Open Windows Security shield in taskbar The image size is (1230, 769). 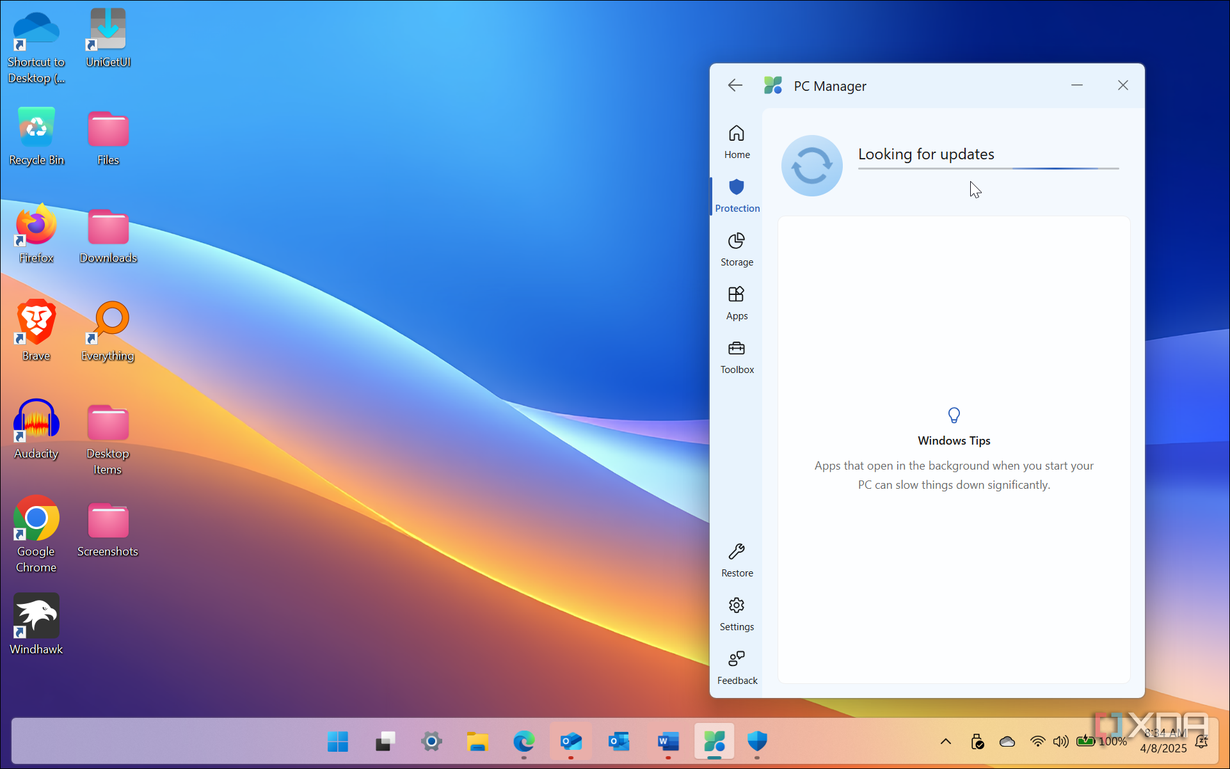(x=757, y=741)
